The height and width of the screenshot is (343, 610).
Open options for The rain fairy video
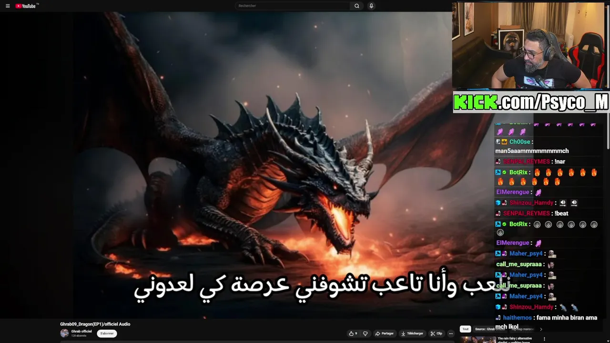point(544,339)
